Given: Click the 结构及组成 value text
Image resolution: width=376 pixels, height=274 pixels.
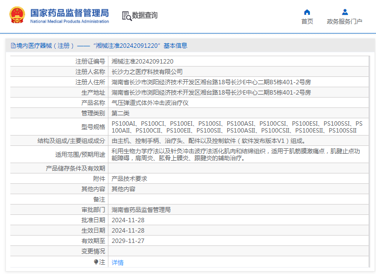Looking at the screenshot, I should (x=208, y=141).
